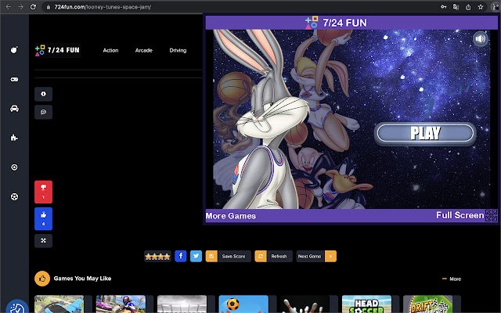This screenshot has height=313, width=501.
Task: Open the Arcade menu item
Action: pyautogui.click(x=144, y=50)
